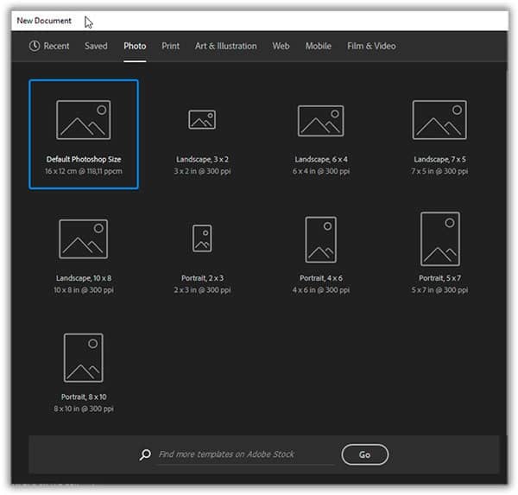
Task: Click the 'Default Photoshop Size' label
Action: (84, 159)
